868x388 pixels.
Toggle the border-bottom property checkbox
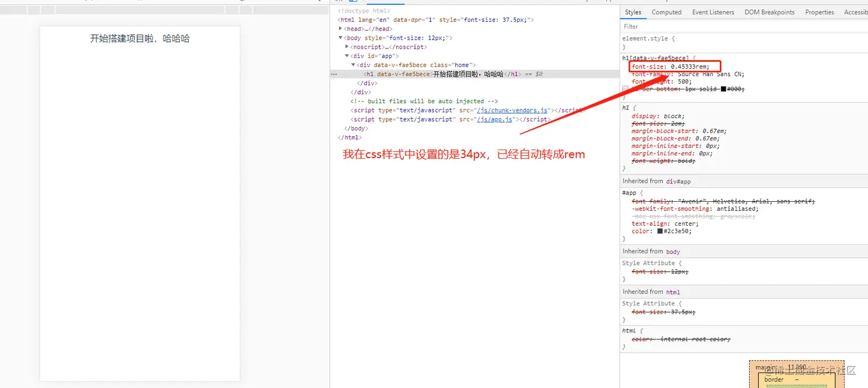click(x=626, y=89)
